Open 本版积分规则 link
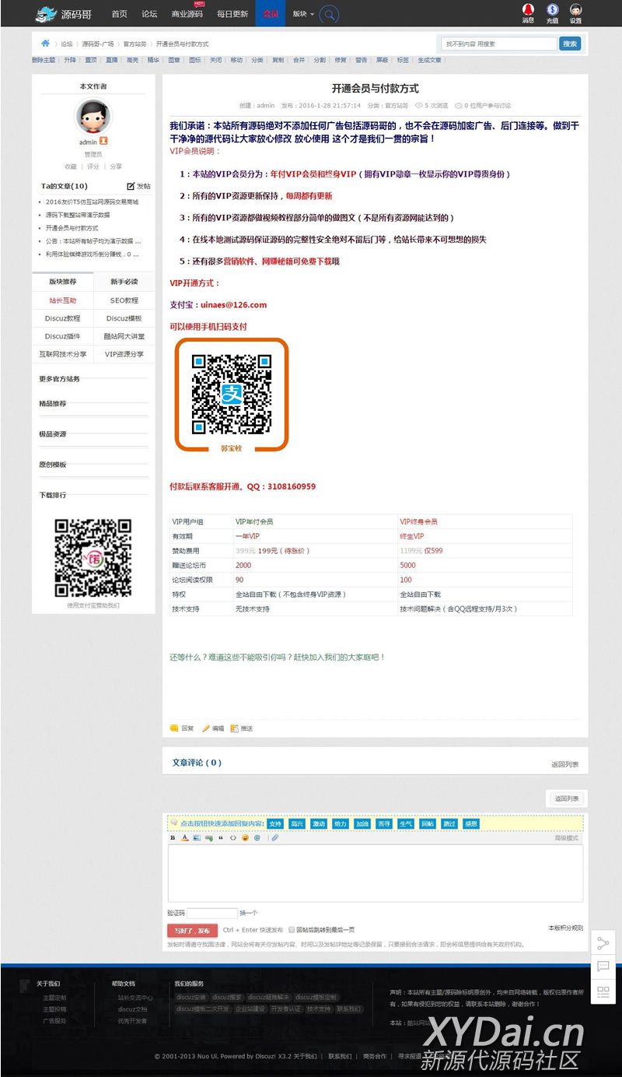622x1077 pixels. pyautogui.click(x=565, y=928)
